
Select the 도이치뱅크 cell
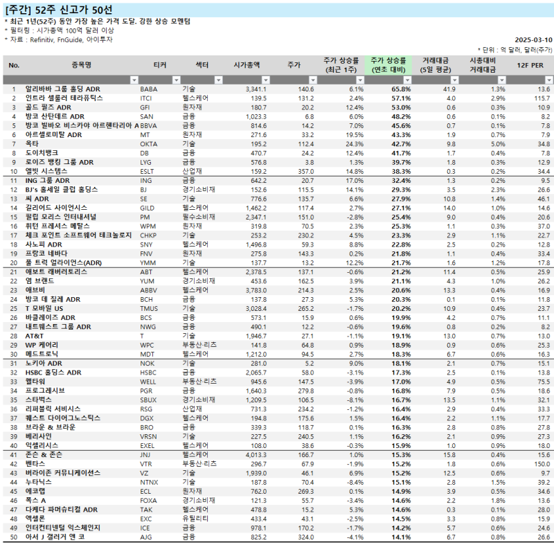click(42, 153)
